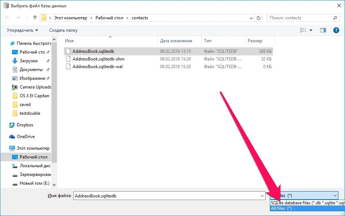
Task: Select AddressBook.sqlitedb-wal file
Action: tap(168, 67)
